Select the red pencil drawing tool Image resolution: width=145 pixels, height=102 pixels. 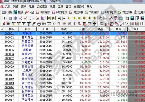tap(4, 24)
